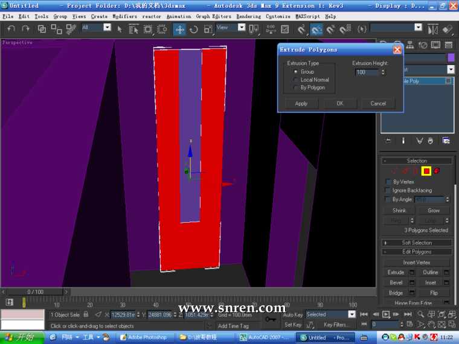The width and height of the screenshot is (459, 344).
Task: Choose the Polygon sub-object level icon
Action: 426,171
